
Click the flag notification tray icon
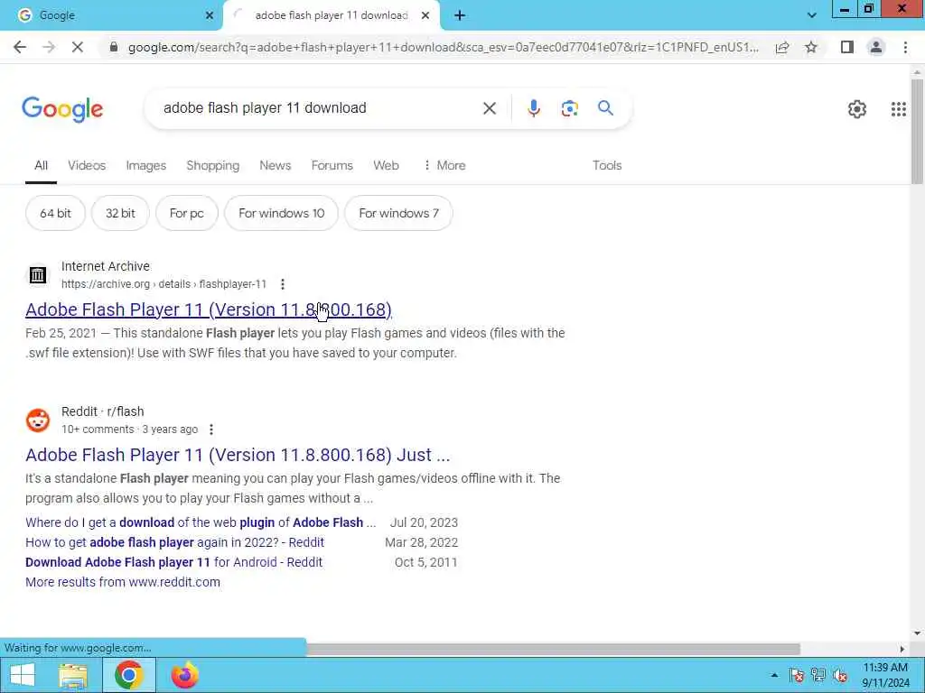(797, 675)
